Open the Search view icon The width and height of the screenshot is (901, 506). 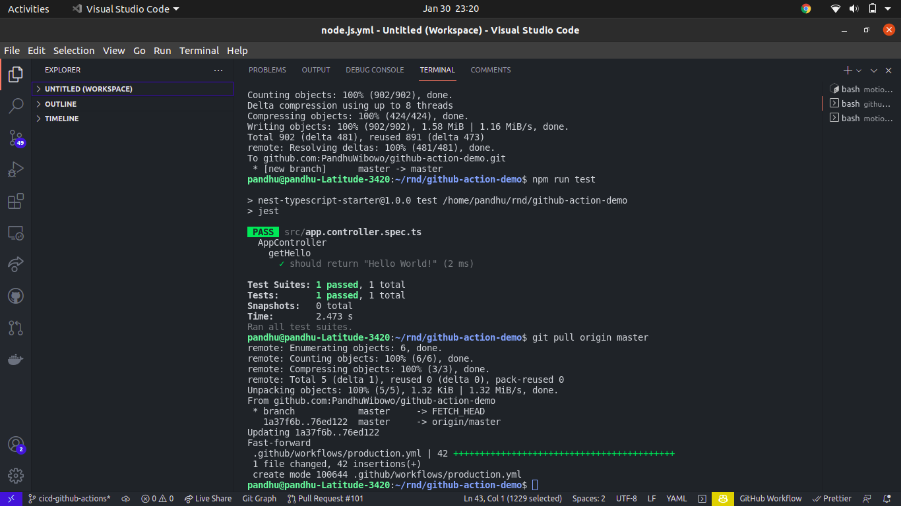[15, 105]
